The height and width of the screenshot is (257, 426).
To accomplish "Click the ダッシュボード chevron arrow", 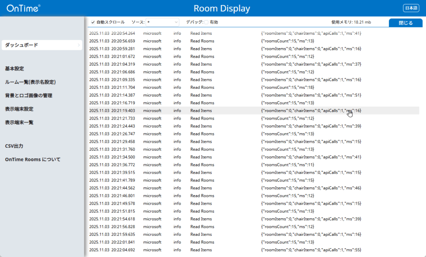I will click(x=79, y=45).
